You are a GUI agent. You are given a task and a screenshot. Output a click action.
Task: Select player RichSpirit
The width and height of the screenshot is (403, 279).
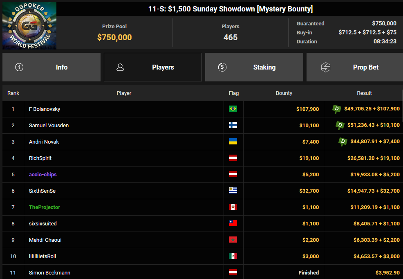point(40,158)
